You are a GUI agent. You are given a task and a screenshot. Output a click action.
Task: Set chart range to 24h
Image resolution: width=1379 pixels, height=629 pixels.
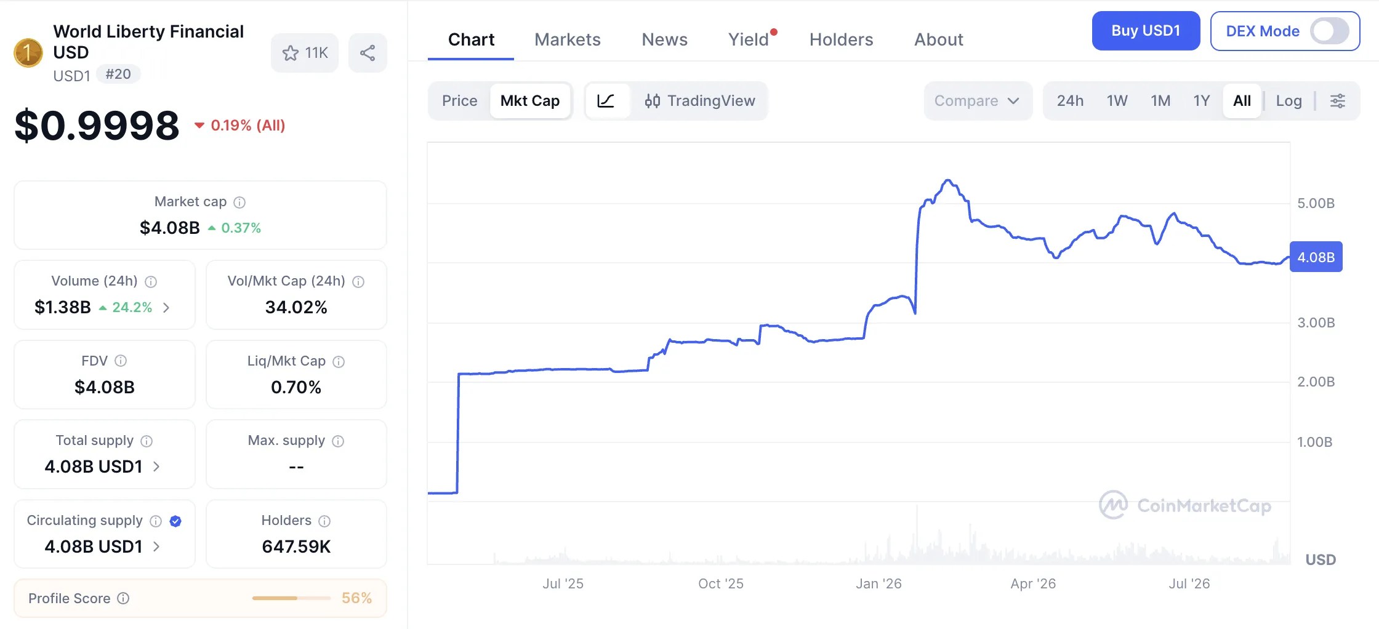coord(1070,101)
